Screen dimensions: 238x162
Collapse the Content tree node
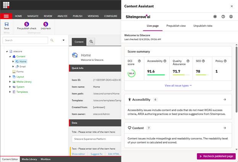coord(10,57)
